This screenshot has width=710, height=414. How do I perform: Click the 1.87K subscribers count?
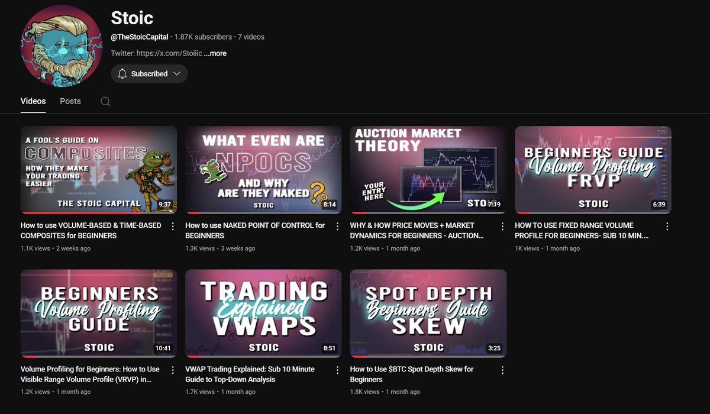tap(203, 37)
